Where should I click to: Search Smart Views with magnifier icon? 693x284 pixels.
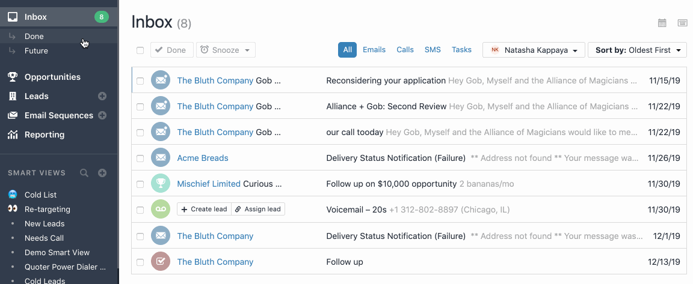tap(84, 173)
